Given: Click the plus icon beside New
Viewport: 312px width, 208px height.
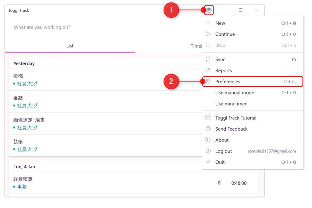Looking at the screenshot, I should pyautogui.click(x=208, y=23).
